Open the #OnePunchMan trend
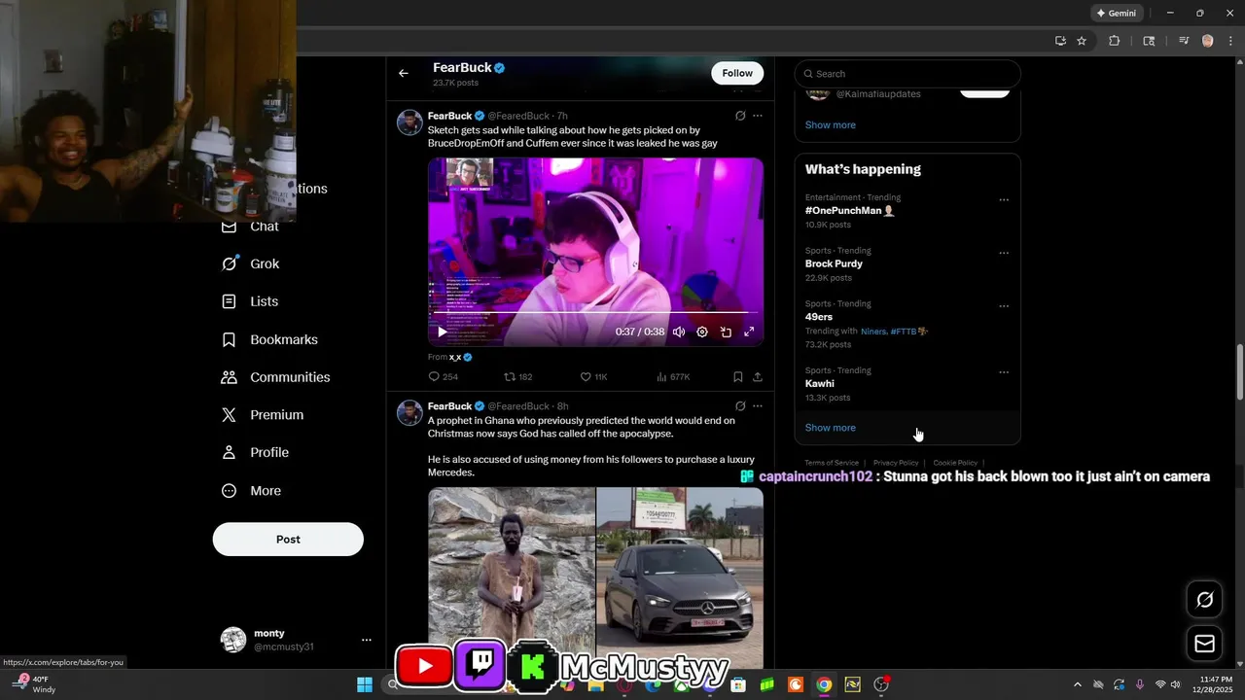Image resolution: width=1245 pixels, height=700 pixels. point(907,211)
